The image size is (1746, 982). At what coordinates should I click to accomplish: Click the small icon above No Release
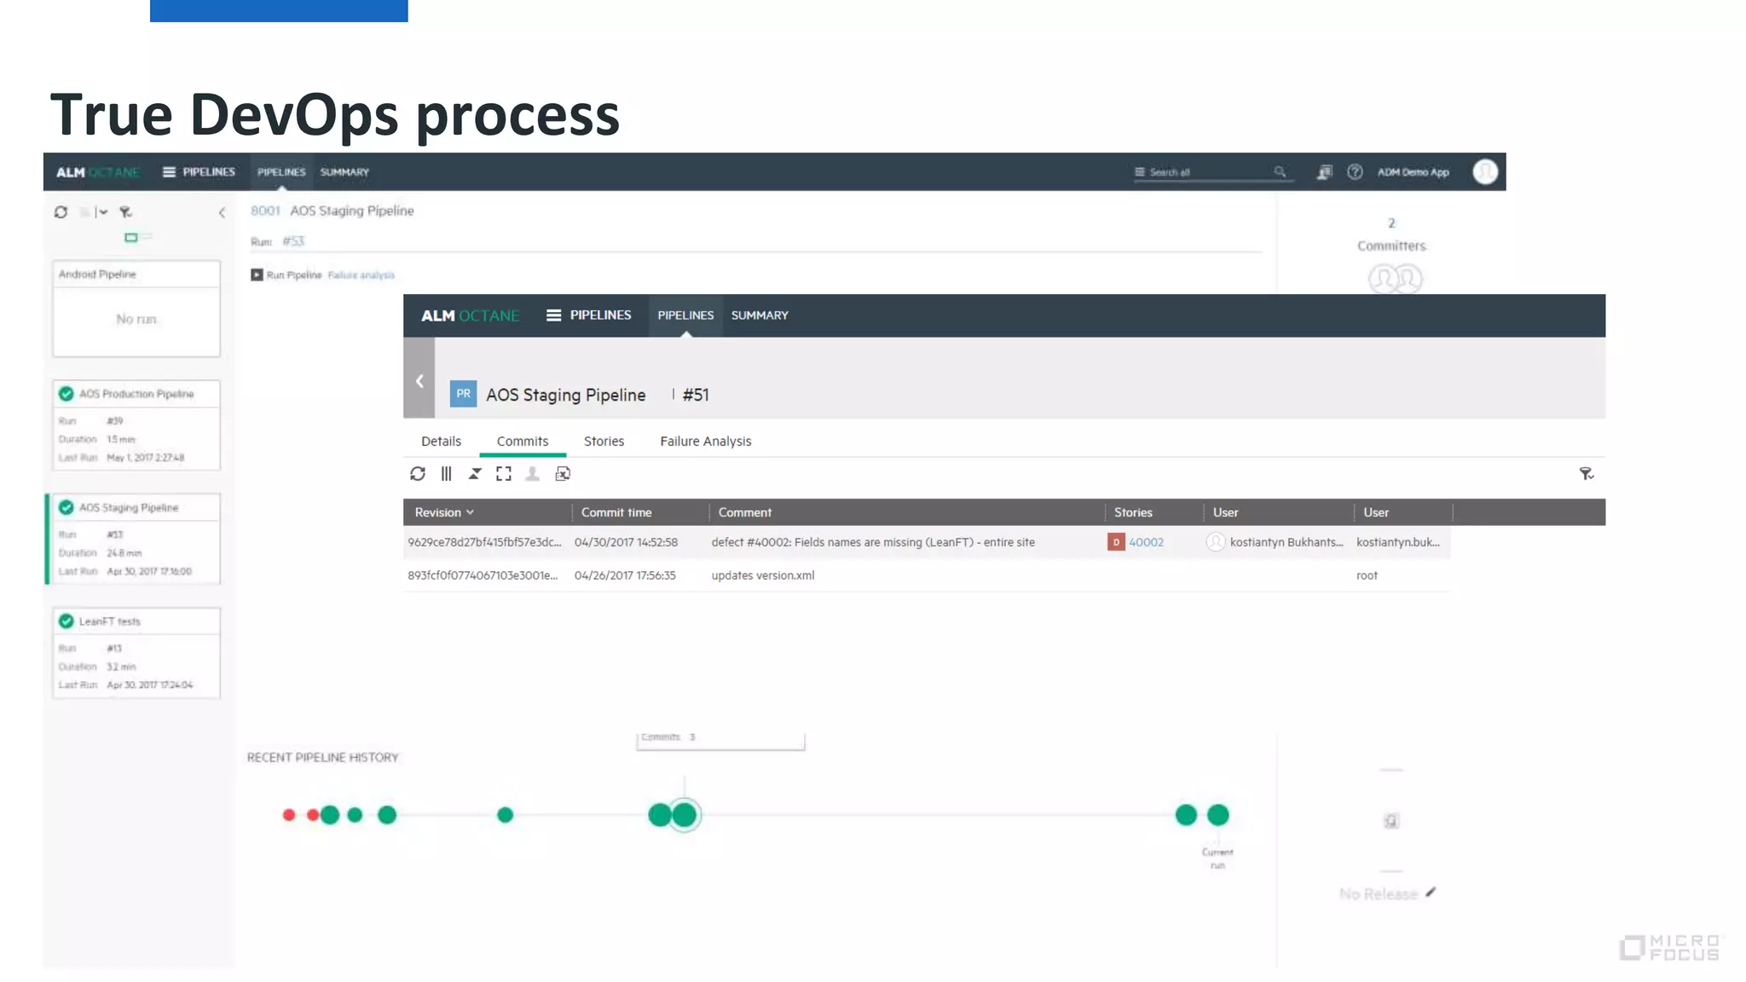point(1391,821)
